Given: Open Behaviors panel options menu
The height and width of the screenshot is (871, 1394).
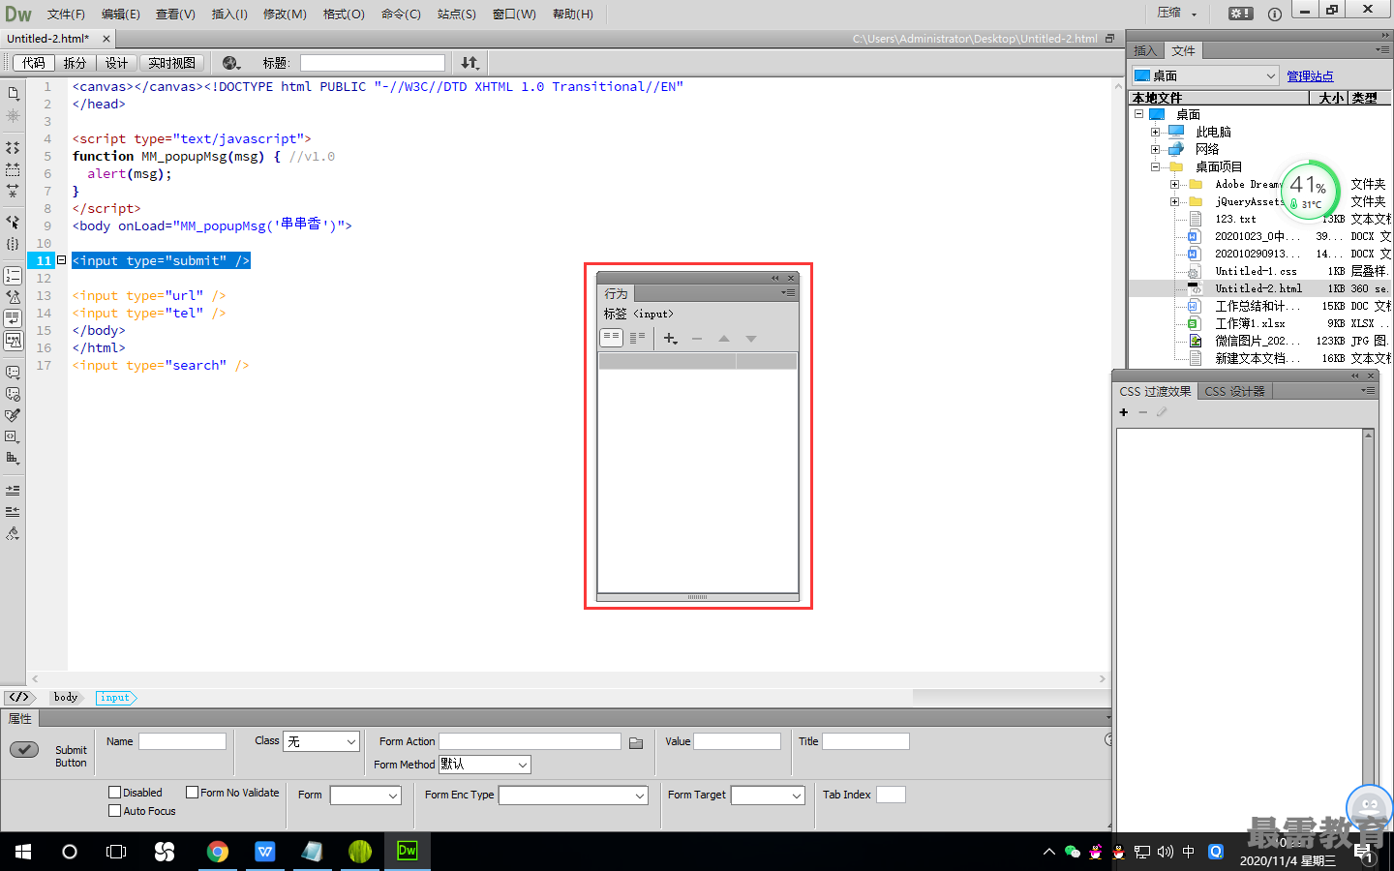Looking at the screenshot, I should (788, 292).
